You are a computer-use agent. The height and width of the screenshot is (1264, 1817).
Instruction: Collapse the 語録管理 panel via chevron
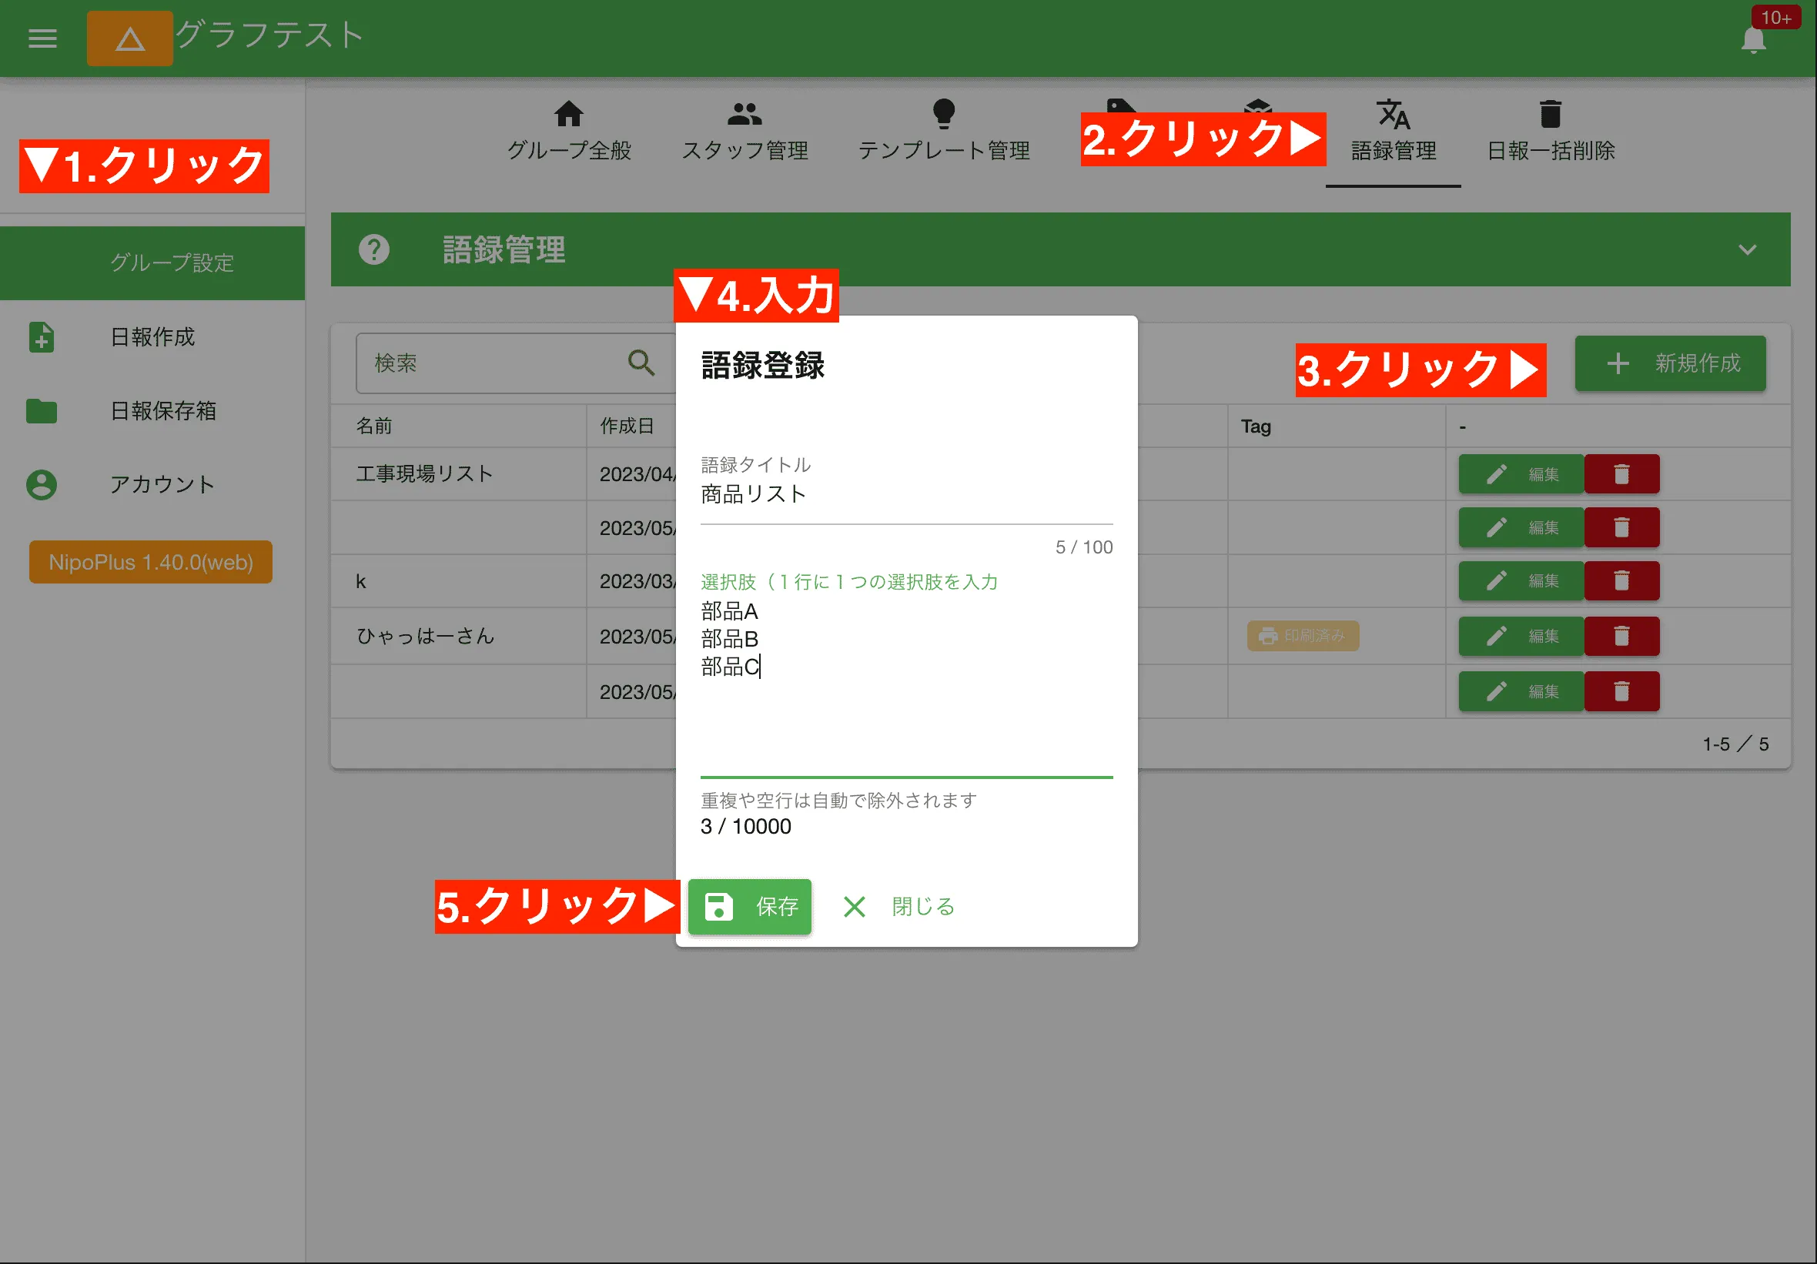(1748, 250)
